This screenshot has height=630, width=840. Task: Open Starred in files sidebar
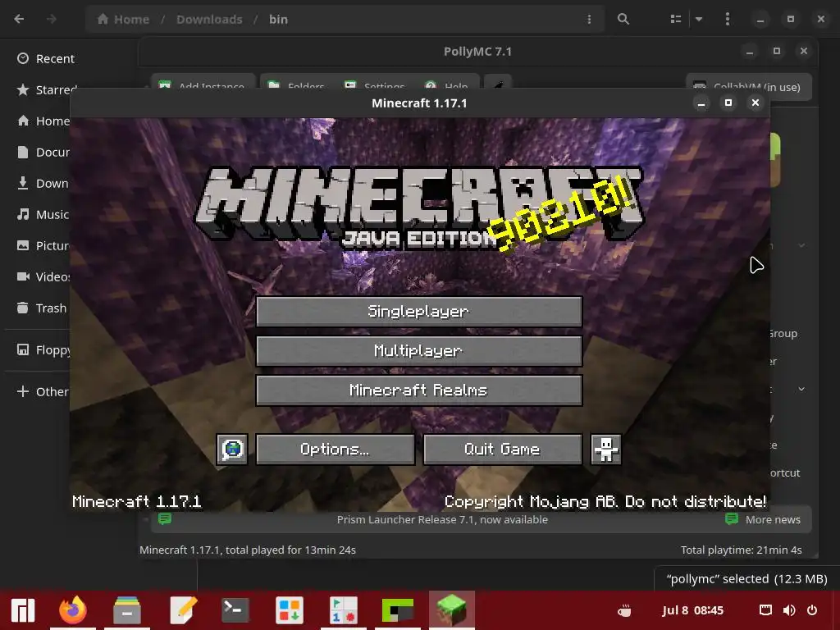coord(46,89)
